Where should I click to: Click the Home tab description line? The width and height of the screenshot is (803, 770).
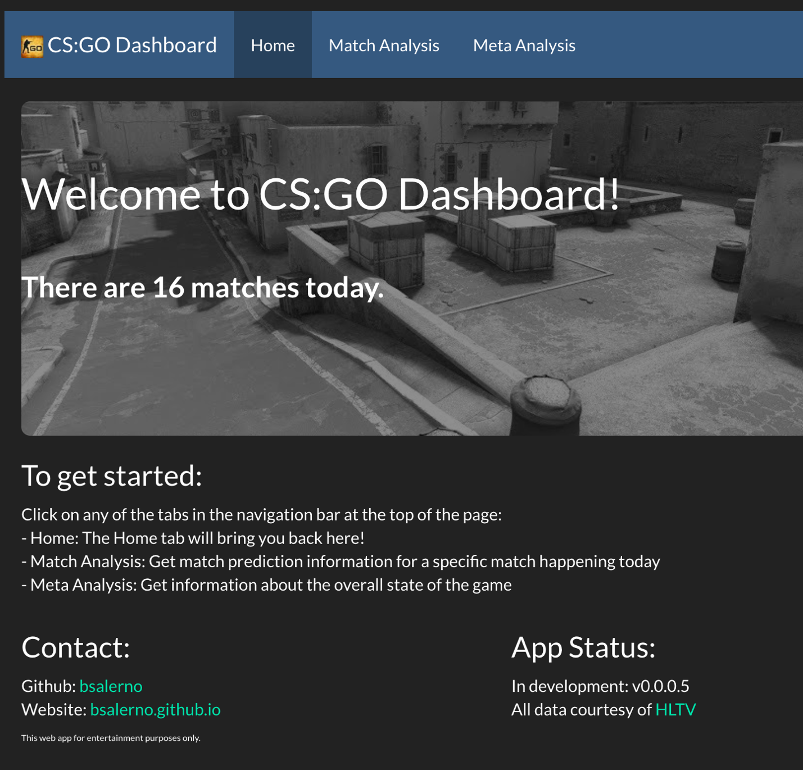(193, 538)
